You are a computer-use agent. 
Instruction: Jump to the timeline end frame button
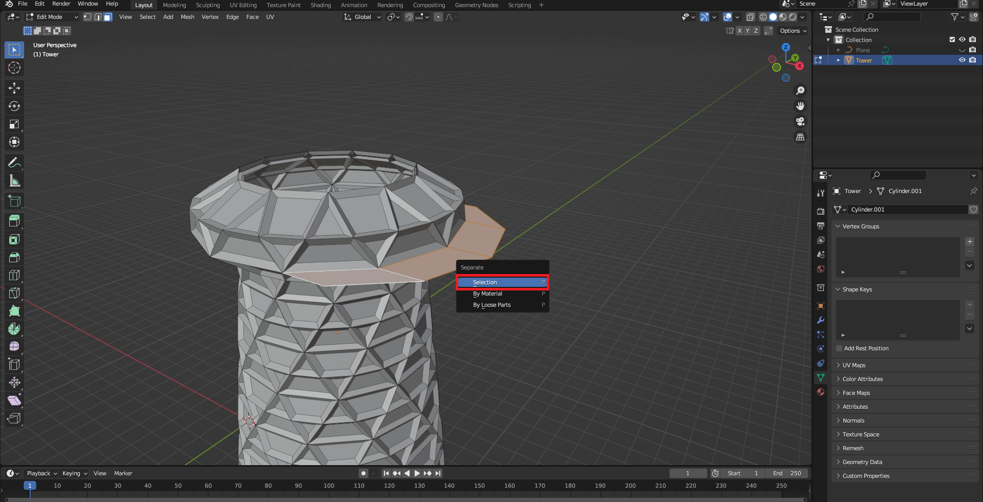pyautogui.click(x=438, y=473)
